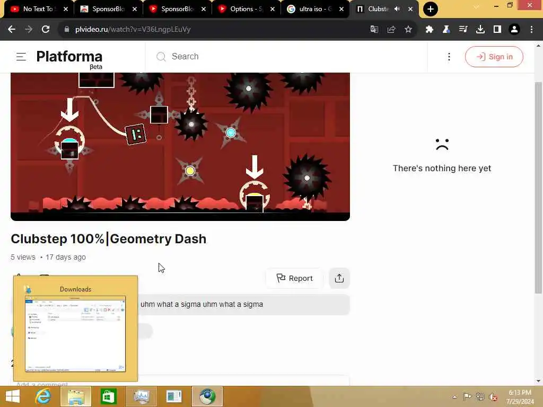Go back with browser back arrow
Viewport: 543px width, 407px height.
(12, 30)
